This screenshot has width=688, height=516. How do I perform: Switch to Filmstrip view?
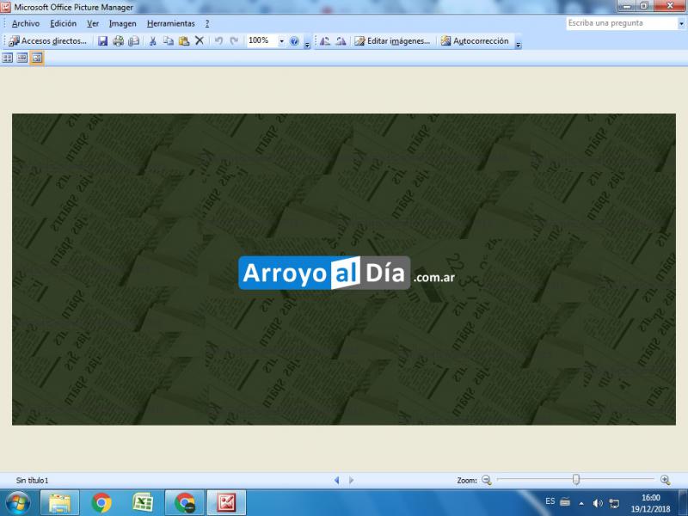22,58
